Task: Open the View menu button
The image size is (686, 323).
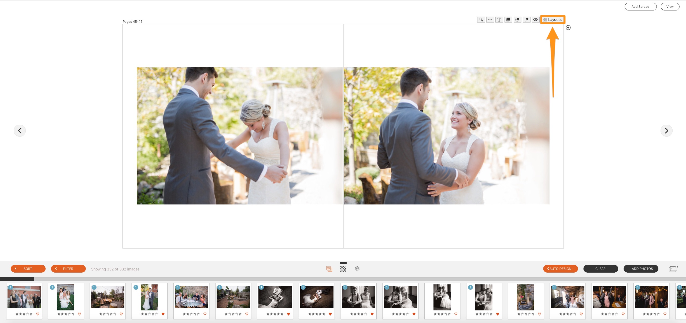Action: click(670, 7)
